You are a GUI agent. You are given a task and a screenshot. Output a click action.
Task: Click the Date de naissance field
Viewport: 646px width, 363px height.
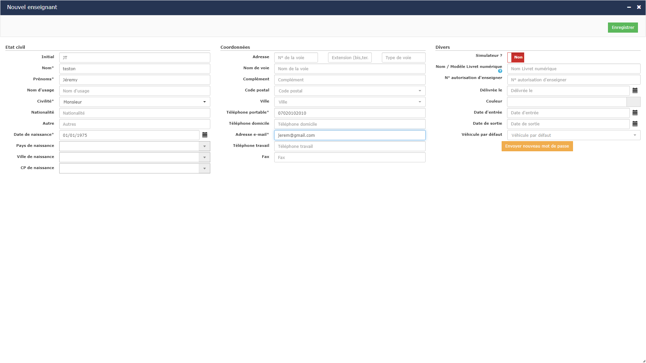point(129,135)
